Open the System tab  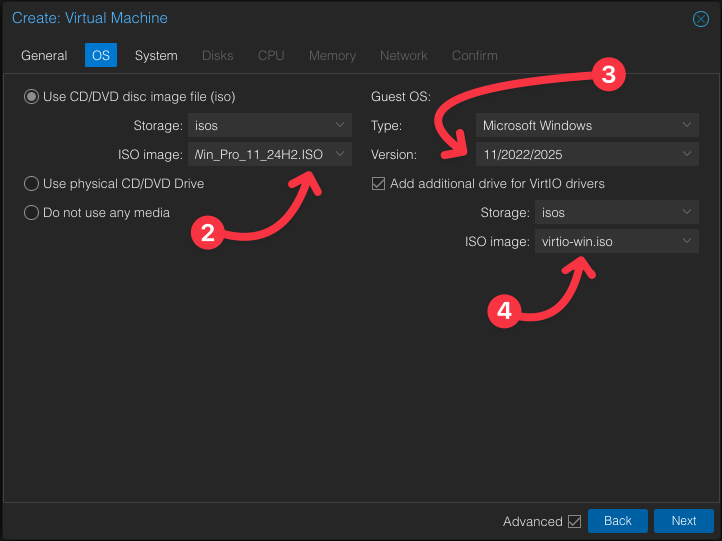point(156,55)
